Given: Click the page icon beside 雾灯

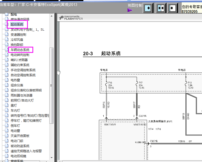Looking at the screenshot, I should pos(7,105).
